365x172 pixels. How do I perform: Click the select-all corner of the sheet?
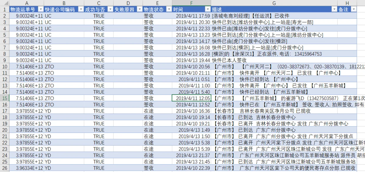[x=4, y=3]
